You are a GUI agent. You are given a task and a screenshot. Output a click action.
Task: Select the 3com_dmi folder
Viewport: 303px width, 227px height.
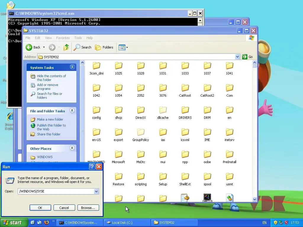click(x=96, y=68)
